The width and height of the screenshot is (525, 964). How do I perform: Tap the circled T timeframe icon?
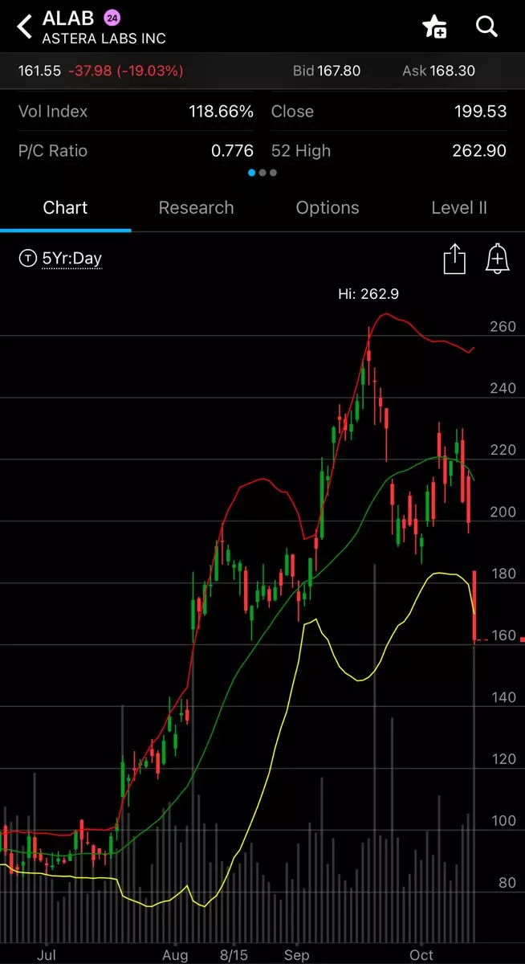(x=28, y=258)
